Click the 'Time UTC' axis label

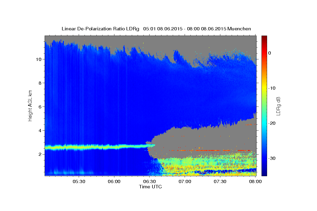[150, 187]
